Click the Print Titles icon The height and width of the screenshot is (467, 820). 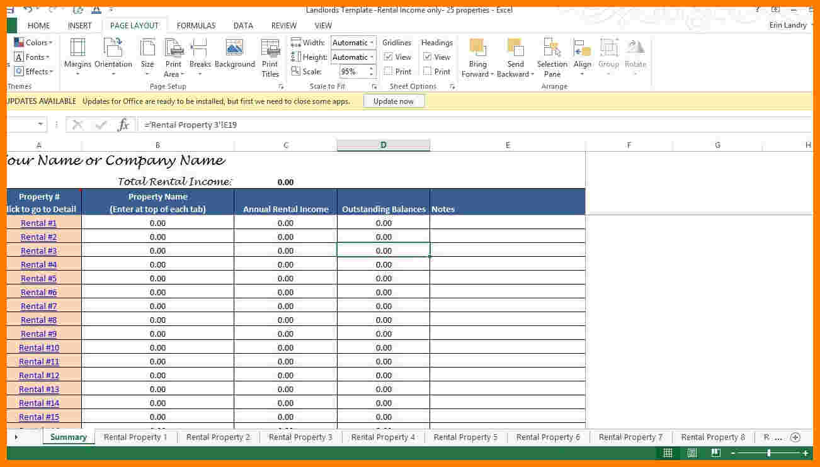click(270, 48)
